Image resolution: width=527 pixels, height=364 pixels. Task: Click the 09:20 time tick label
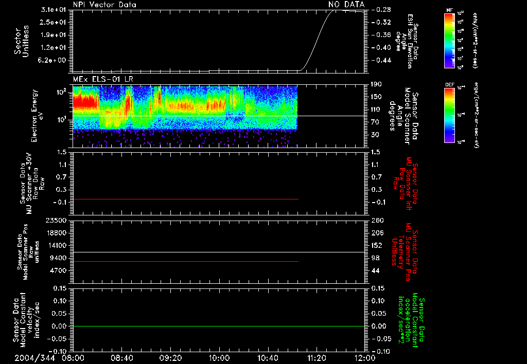[x=170, y=358]
